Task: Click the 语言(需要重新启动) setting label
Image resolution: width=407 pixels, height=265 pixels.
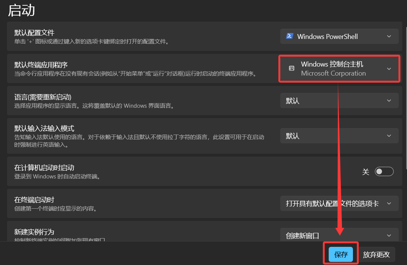Action: [43, 97]
